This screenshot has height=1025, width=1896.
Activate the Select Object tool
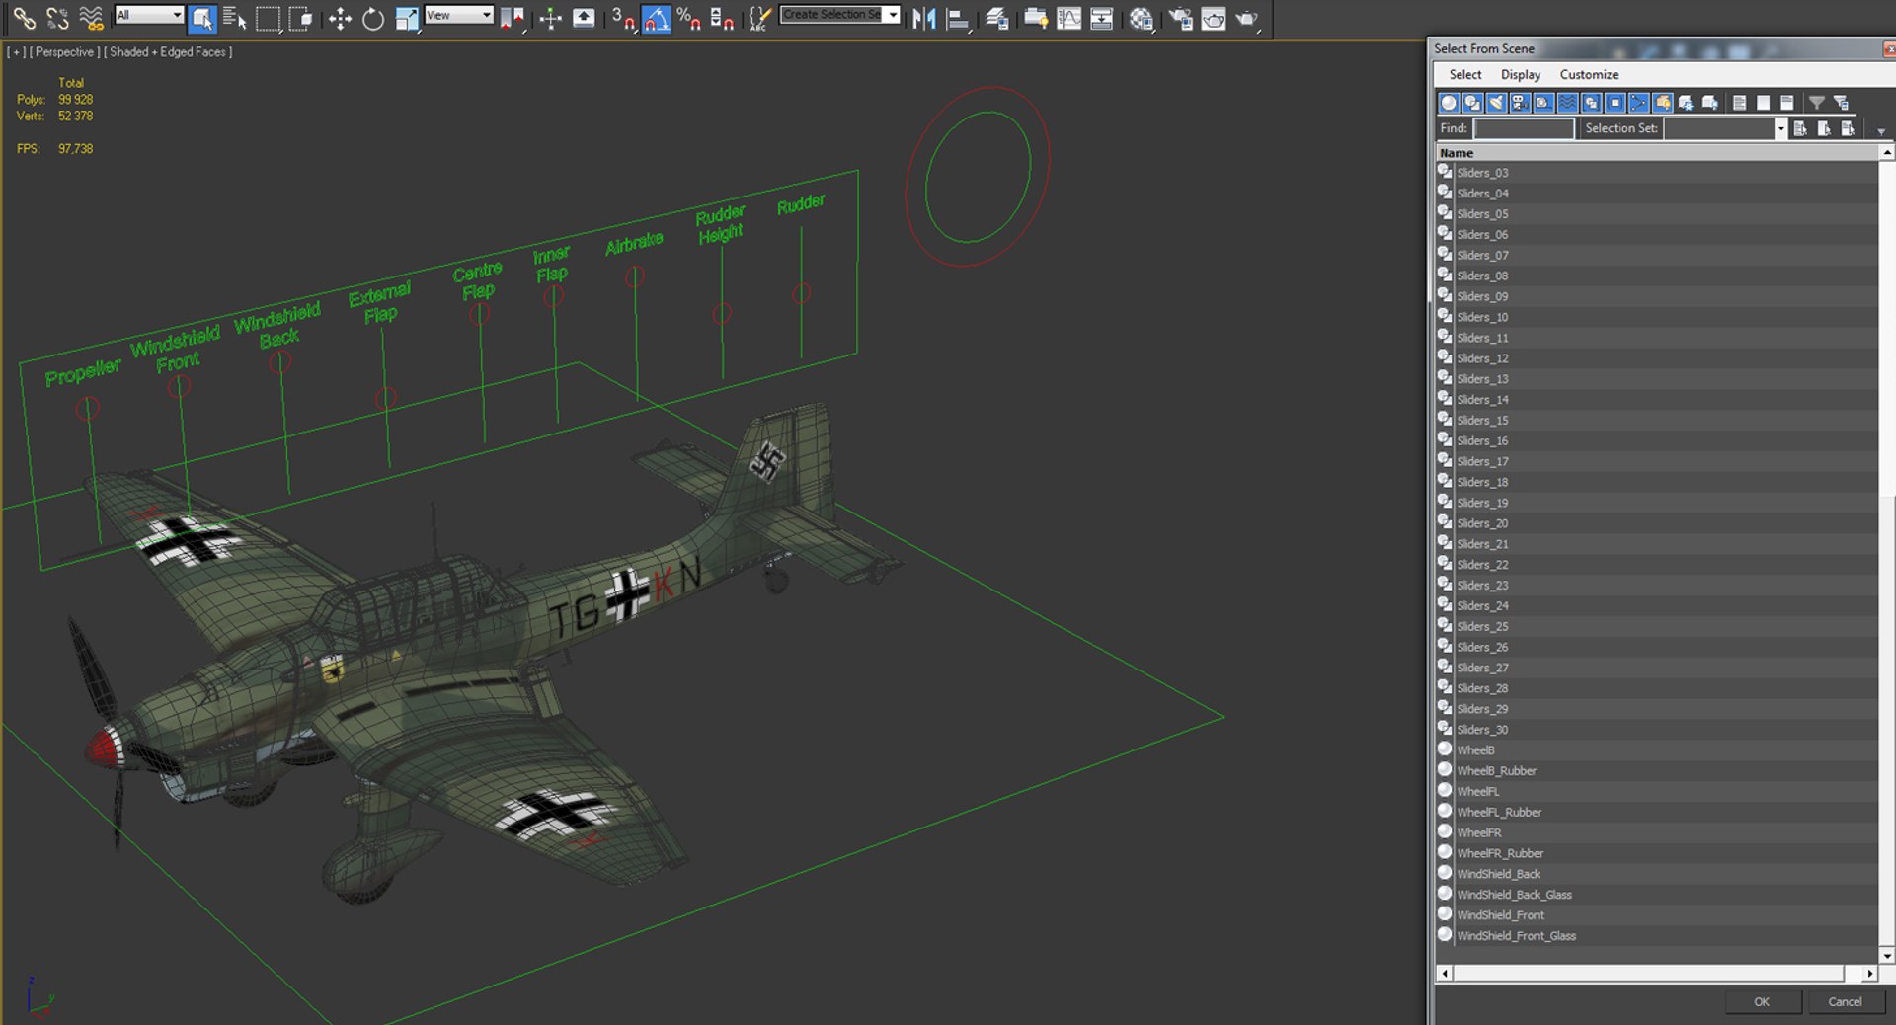pyautogui.click(x=201, y=18)
